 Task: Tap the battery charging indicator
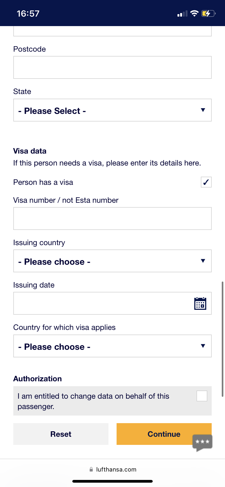[208, 13]
